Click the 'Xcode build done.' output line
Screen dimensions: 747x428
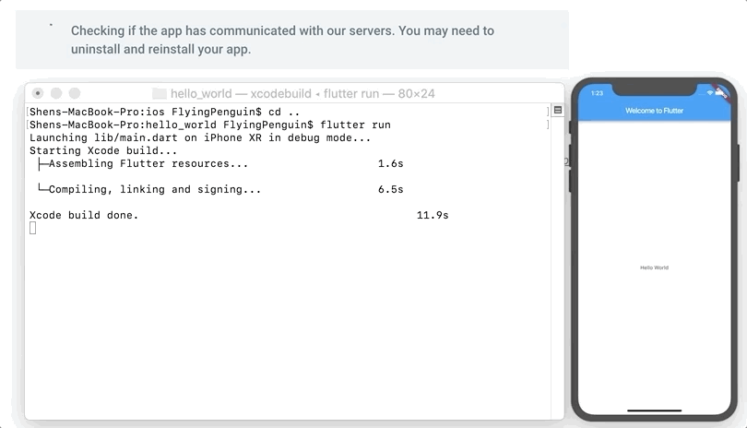84,215
